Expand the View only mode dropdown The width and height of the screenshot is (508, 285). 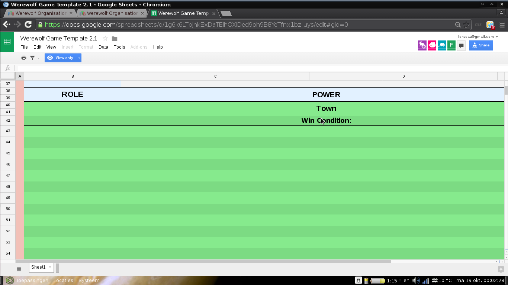click(79, 58)
